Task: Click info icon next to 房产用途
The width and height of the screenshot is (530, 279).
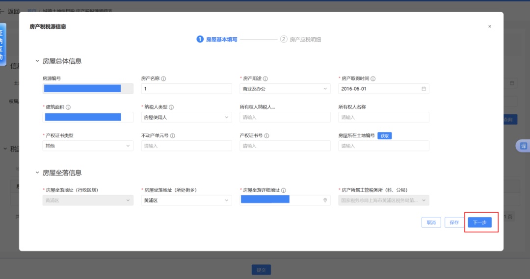Action: (265, 78)
